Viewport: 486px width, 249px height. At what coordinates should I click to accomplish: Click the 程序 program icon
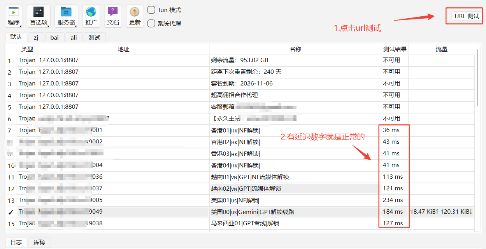14,12
